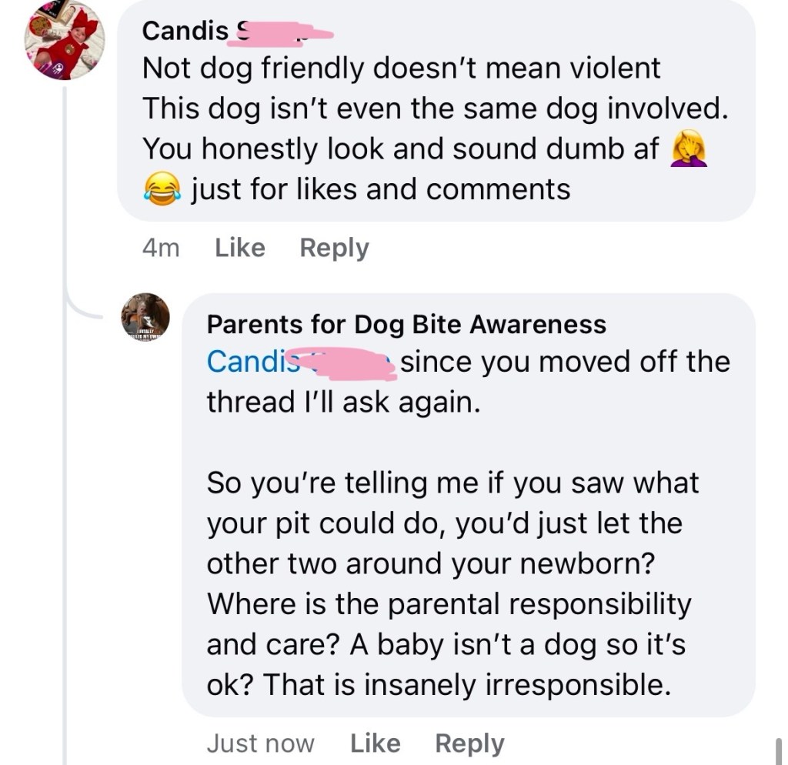This screenshot has height=765, width=788.
Task: Open Candis's profile picture
Action: coord(64,41)
